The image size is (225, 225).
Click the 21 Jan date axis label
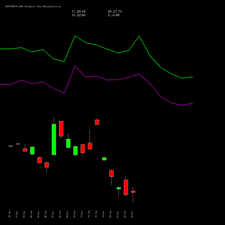tap(117, 214)
